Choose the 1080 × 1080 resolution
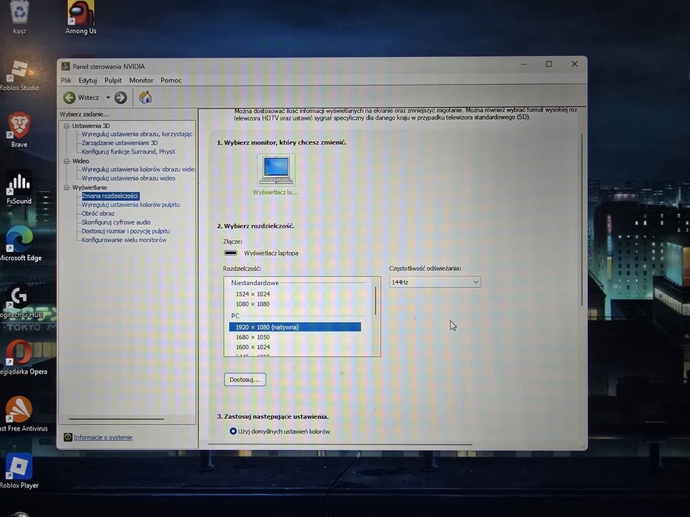This screenshot has width=690, height=517. tap(253, 304)
